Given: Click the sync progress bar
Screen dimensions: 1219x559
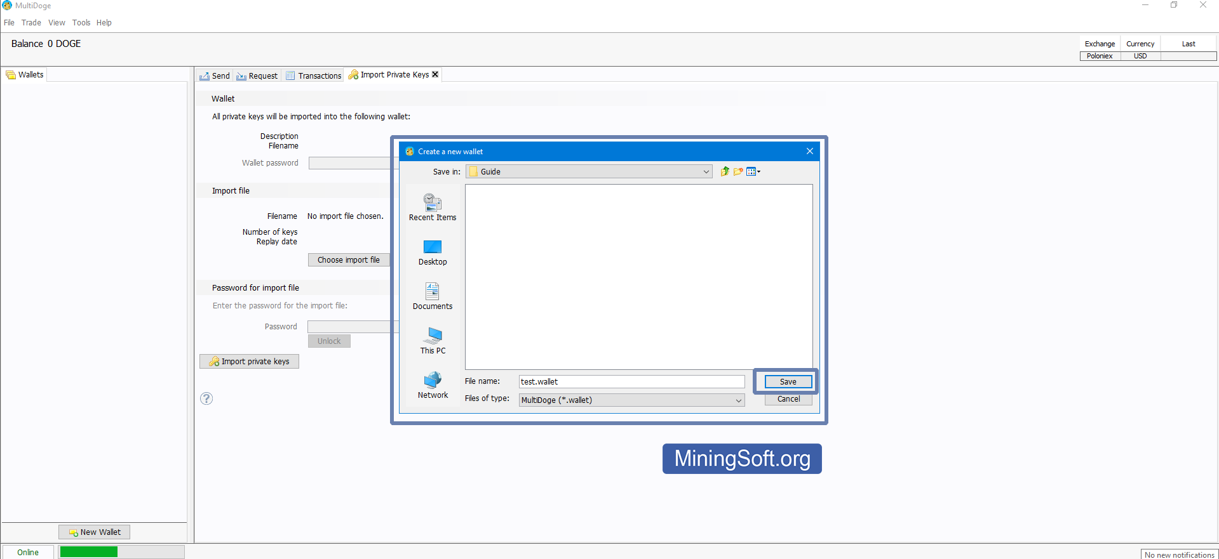Looking at the screenshot, I should click(121, 552).
